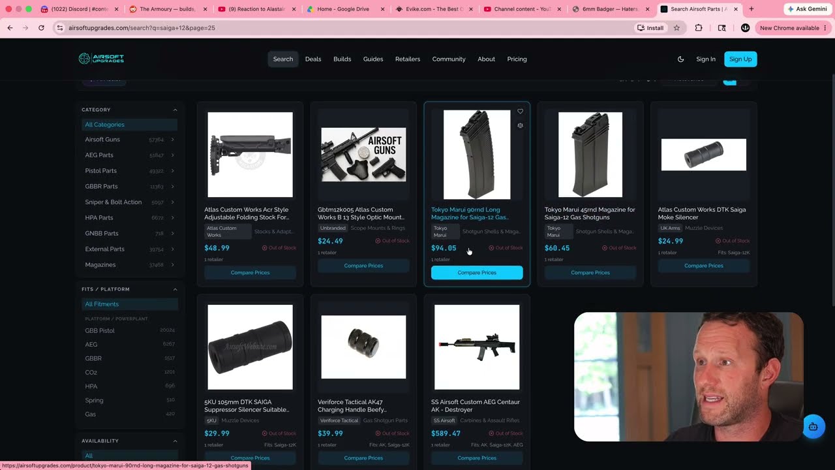Compare prices for Atlas ACR folding stock
Image resolution: width=835 pixels, height=470 pixels.
[x=250, y=273]
